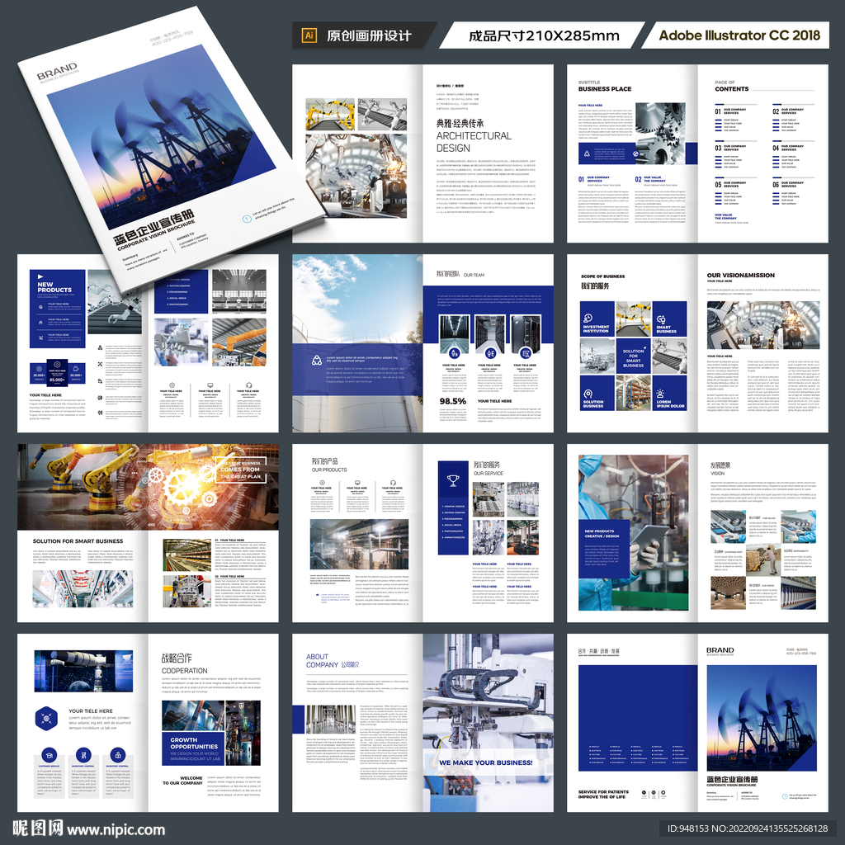Click "SERVICE FOR PATIENTS IMPROVE THE LIFE" text
Image resolution: width=845 pixels, height=845 pixels.
pyautogui.click(x=603, y=794)
